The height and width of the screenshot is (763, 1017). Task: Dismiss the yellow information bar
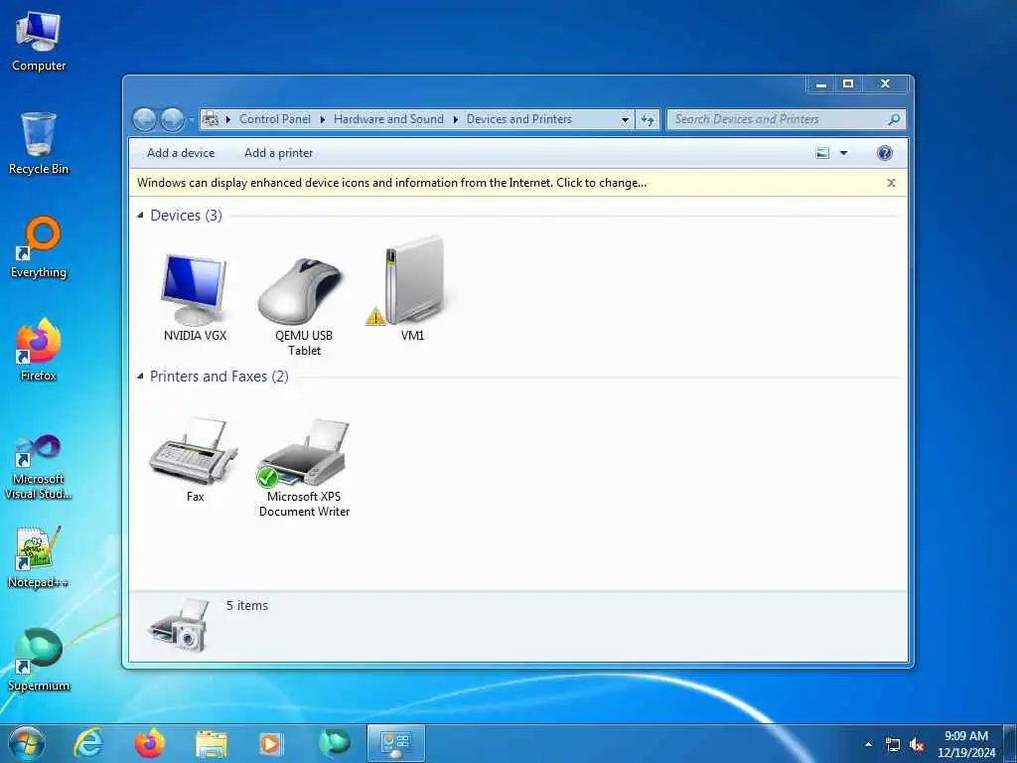891,183
